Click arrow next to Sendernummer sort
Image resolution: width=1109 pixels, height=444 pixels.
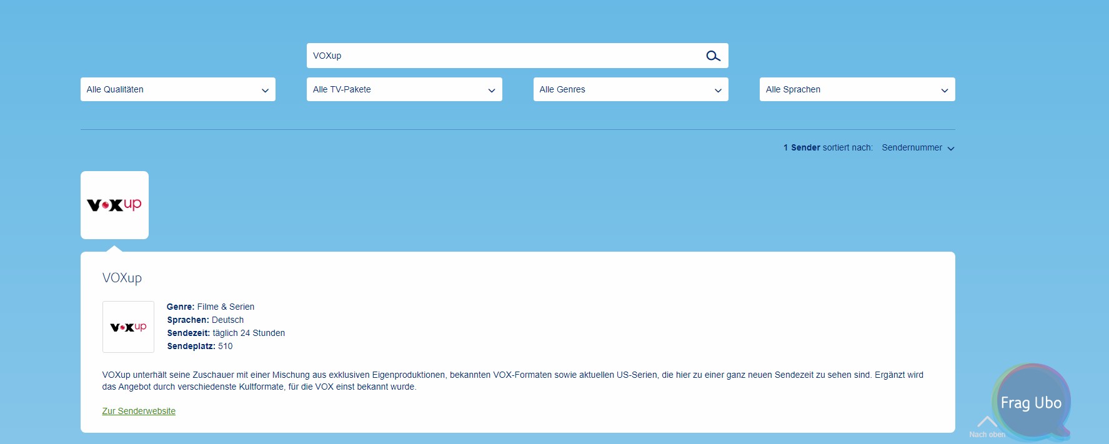tap(951, 149)
